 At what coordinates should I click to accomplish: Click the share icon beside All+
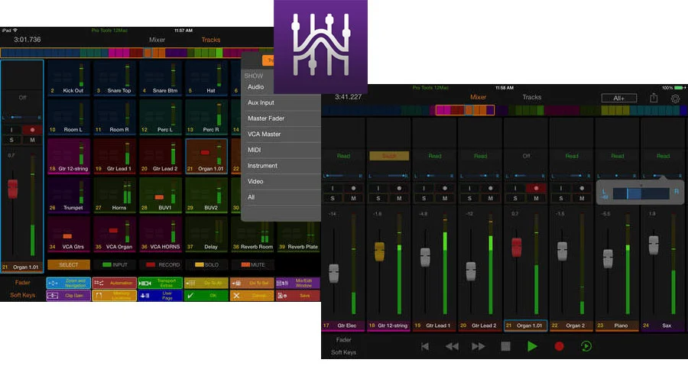654,98
